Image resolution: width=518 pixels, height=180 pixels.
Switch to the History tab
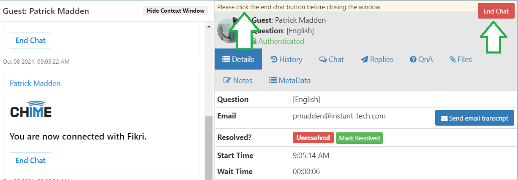point(286,59)
